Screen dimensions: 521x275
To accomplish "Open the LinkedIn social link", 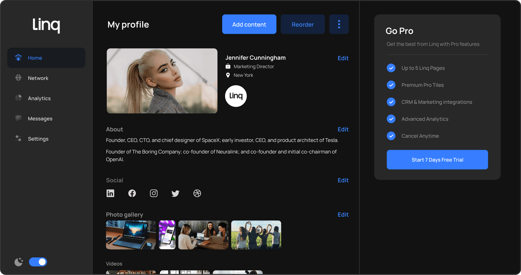I will (x=111, y=193).
